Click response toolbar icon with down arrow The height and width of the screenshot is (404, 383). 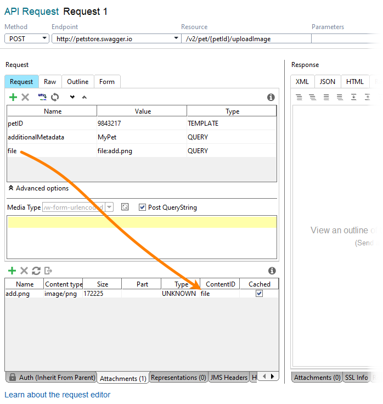(x=353, y=97)
